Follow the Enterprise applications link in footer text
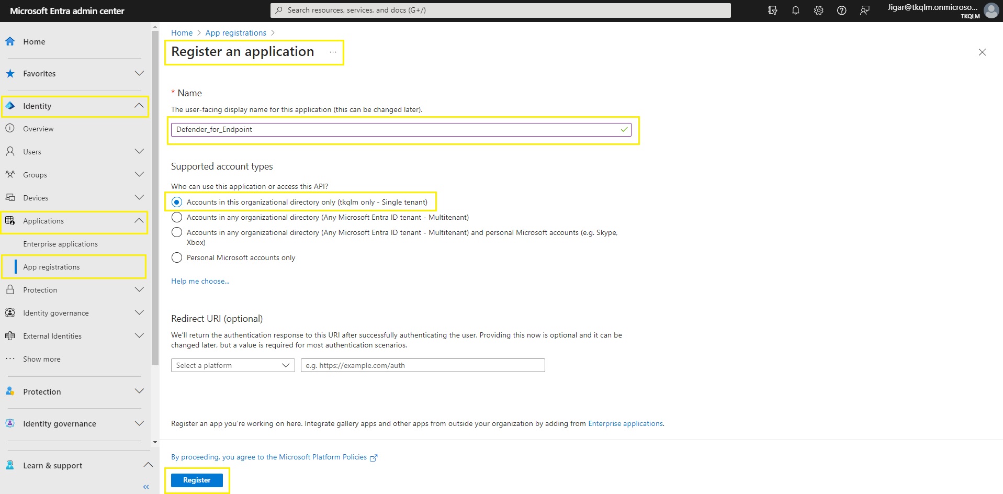 [x=625, y=423]
